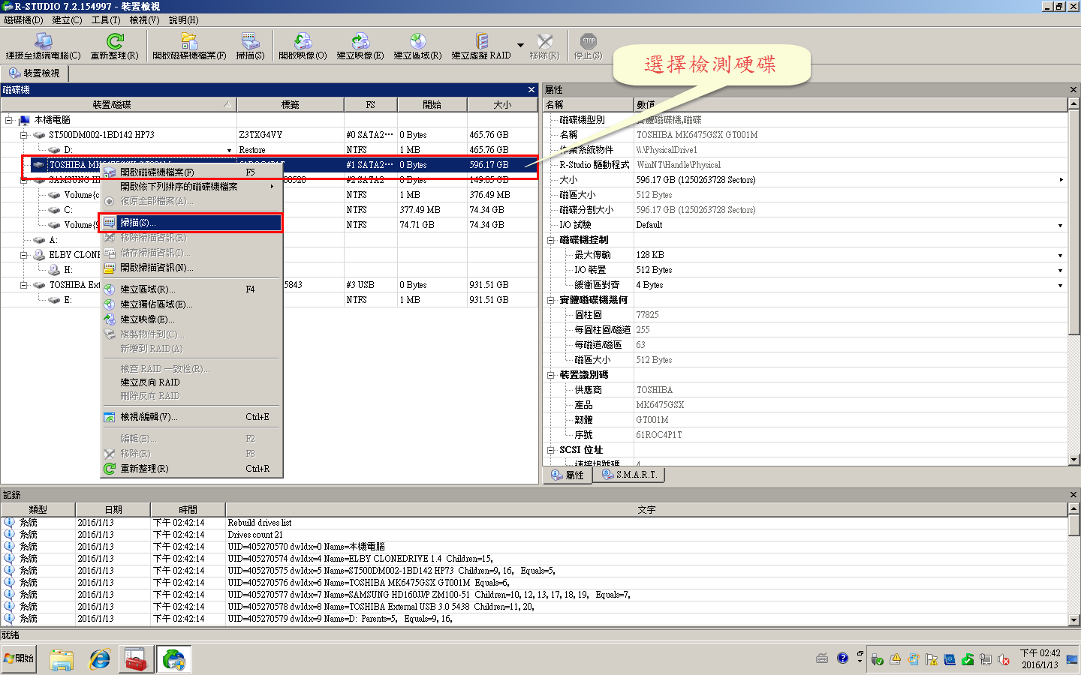Switch to the S.M.A.R.T. tab
Image resolution: width=1081 pixels, height=675 pixels.
pyautogui.click(x=629, y=475)
